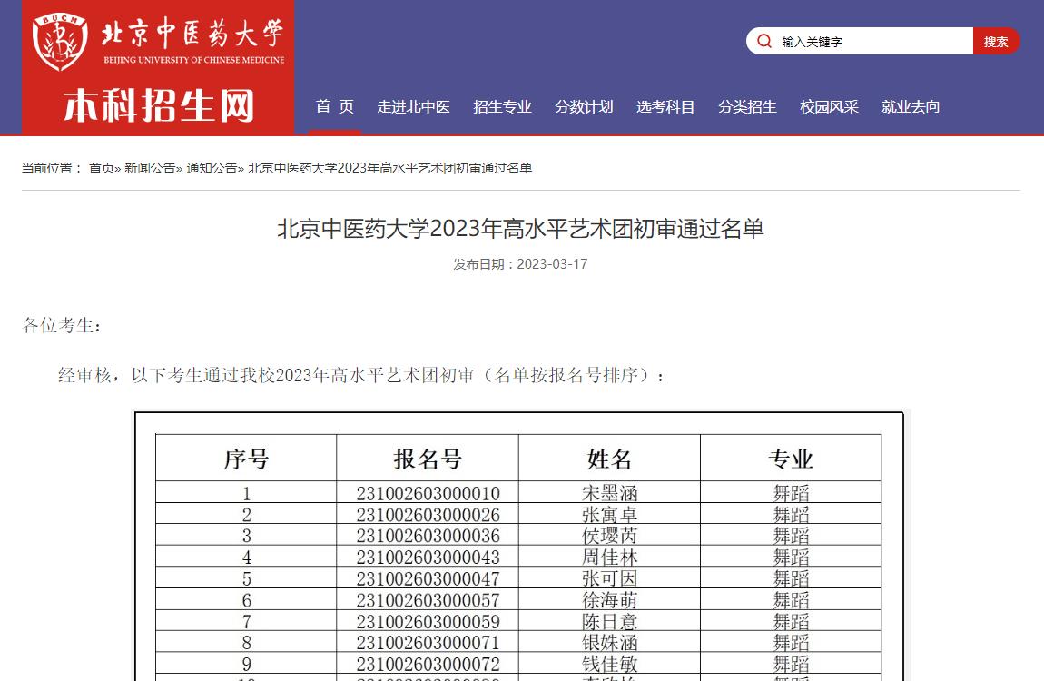Open the 分数计划 menu item
The image size is (1044, 681).
pos(584,106)
